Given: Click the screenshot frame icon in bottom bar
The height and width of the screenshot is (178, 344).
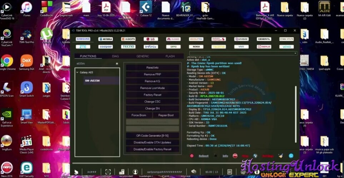Looking at the screenshot, I should [108, 172].
